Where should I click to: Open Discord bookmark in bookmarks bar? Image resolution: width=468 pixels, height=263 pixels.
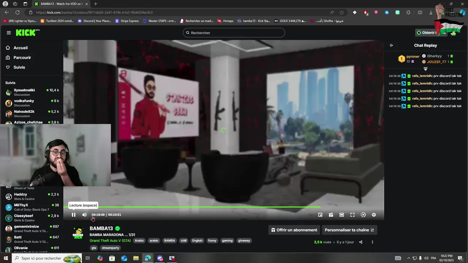click(x=94, y=21)
